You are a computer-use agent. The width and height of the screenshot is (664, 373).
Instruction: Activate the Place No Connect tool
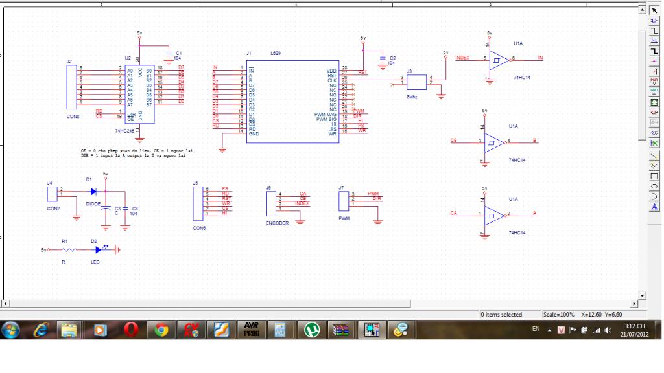point(654,142)
